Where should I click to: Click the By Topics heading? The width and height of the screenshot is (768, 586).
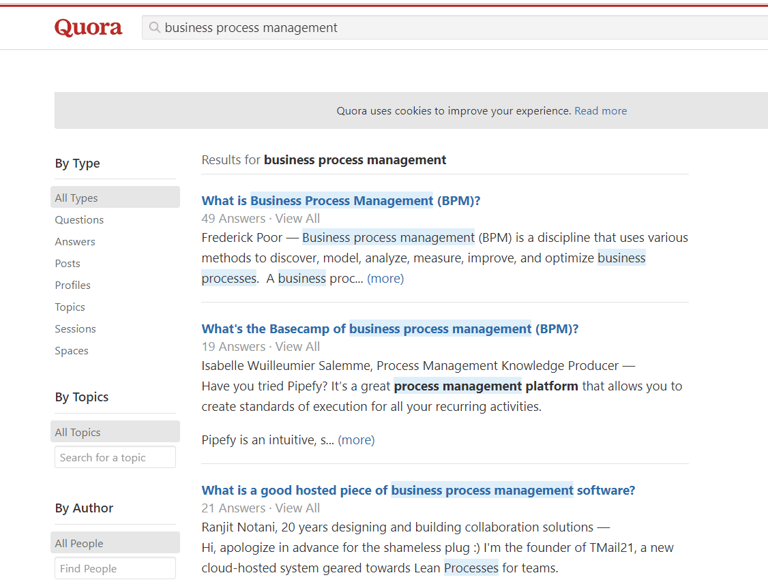coord(82,397)
